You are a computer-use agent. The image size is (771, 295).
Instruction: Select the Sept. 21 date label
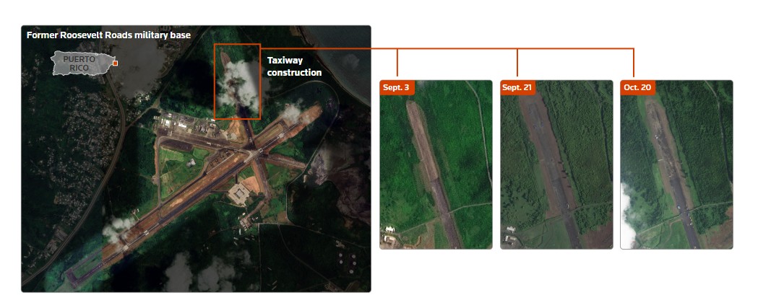[x=517, y=87]
